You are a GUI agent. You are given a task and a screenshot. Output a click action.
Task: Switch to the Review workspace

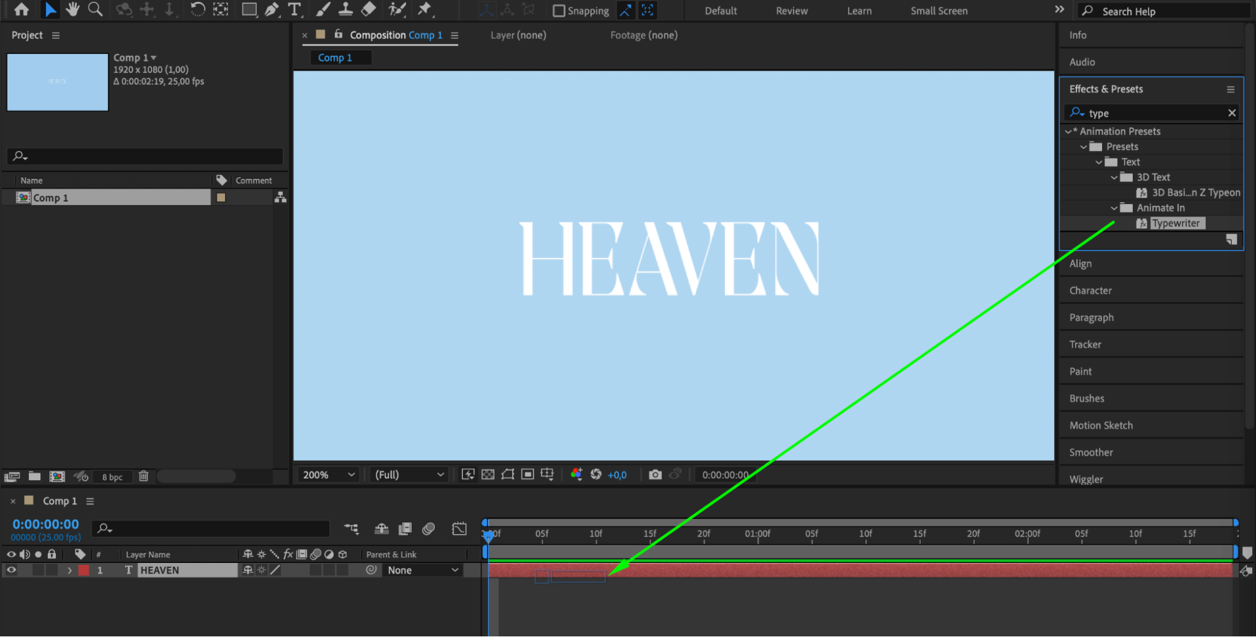pos(791,11)
